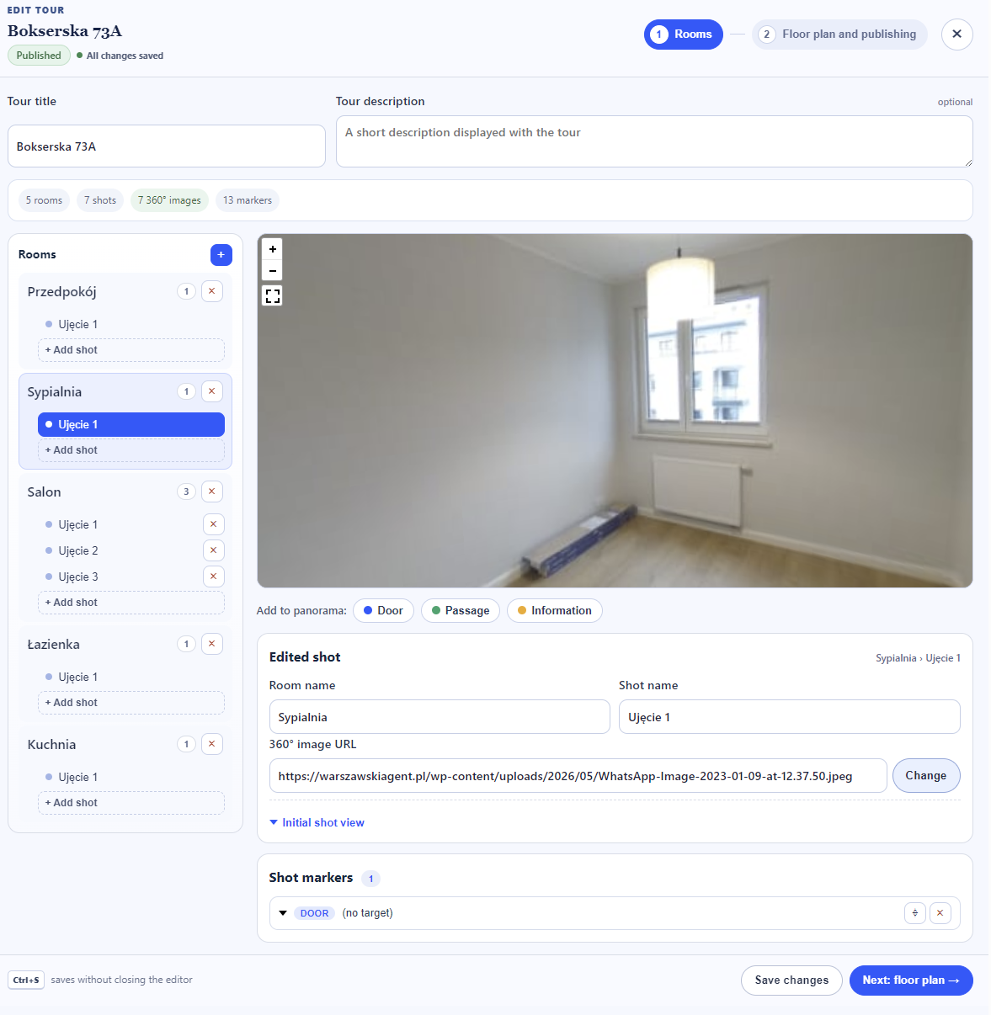Add shot to Salon room
991x1015 pixels.
(131, 603)
